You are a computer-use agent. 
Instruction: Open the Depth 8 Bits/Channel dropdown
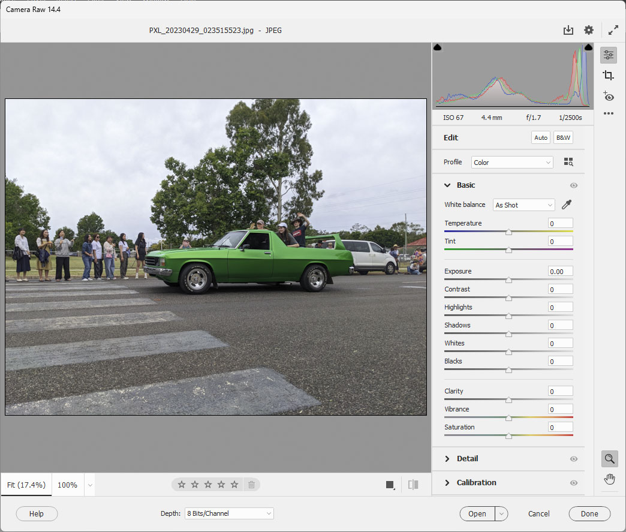coord(228,513)
